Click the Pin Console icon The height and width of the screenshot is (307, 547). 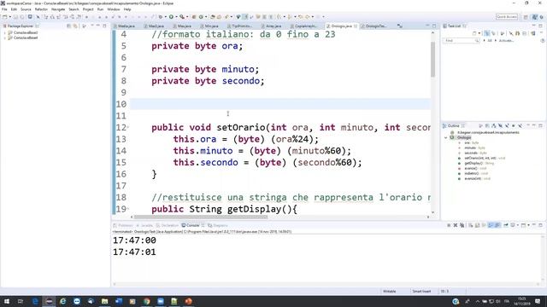(505, 225)
